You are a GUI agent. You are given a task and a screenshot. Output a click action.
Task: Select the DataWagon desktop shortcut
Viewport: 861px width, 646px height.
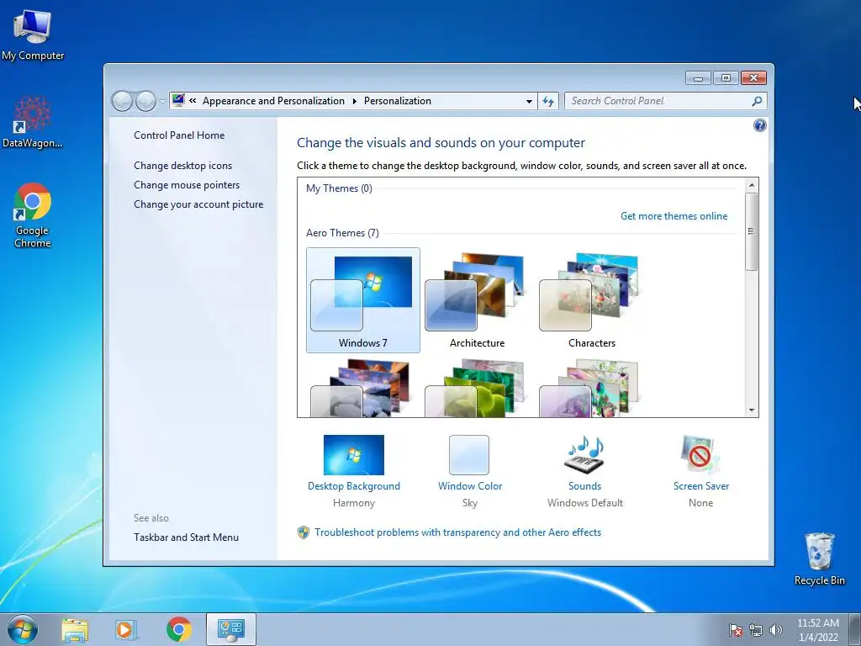click(33, 122)
